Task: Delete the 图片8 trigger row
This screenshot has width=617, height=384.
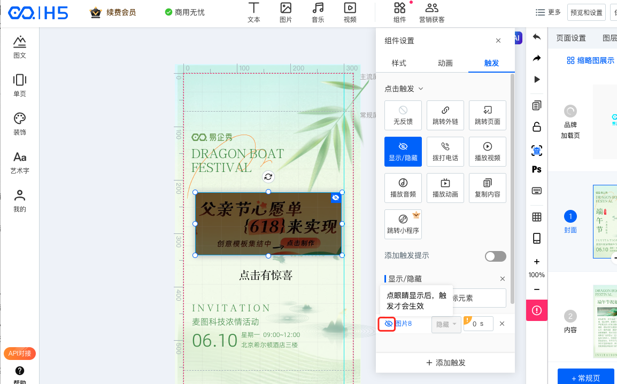Action: (x=502, y=324)
